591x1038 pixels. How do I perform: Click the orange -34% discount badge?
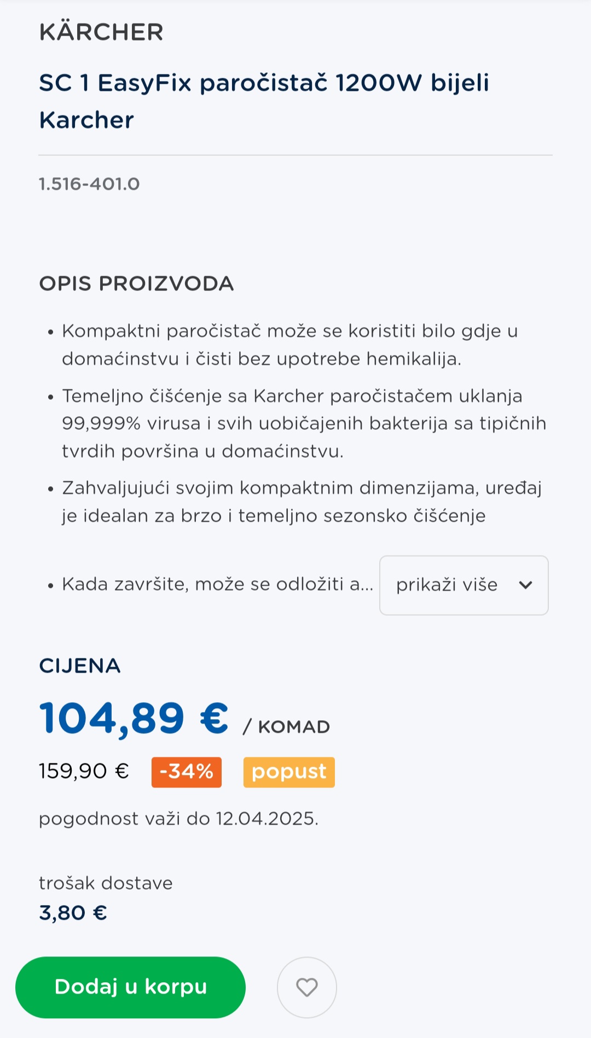coord(187,772)
